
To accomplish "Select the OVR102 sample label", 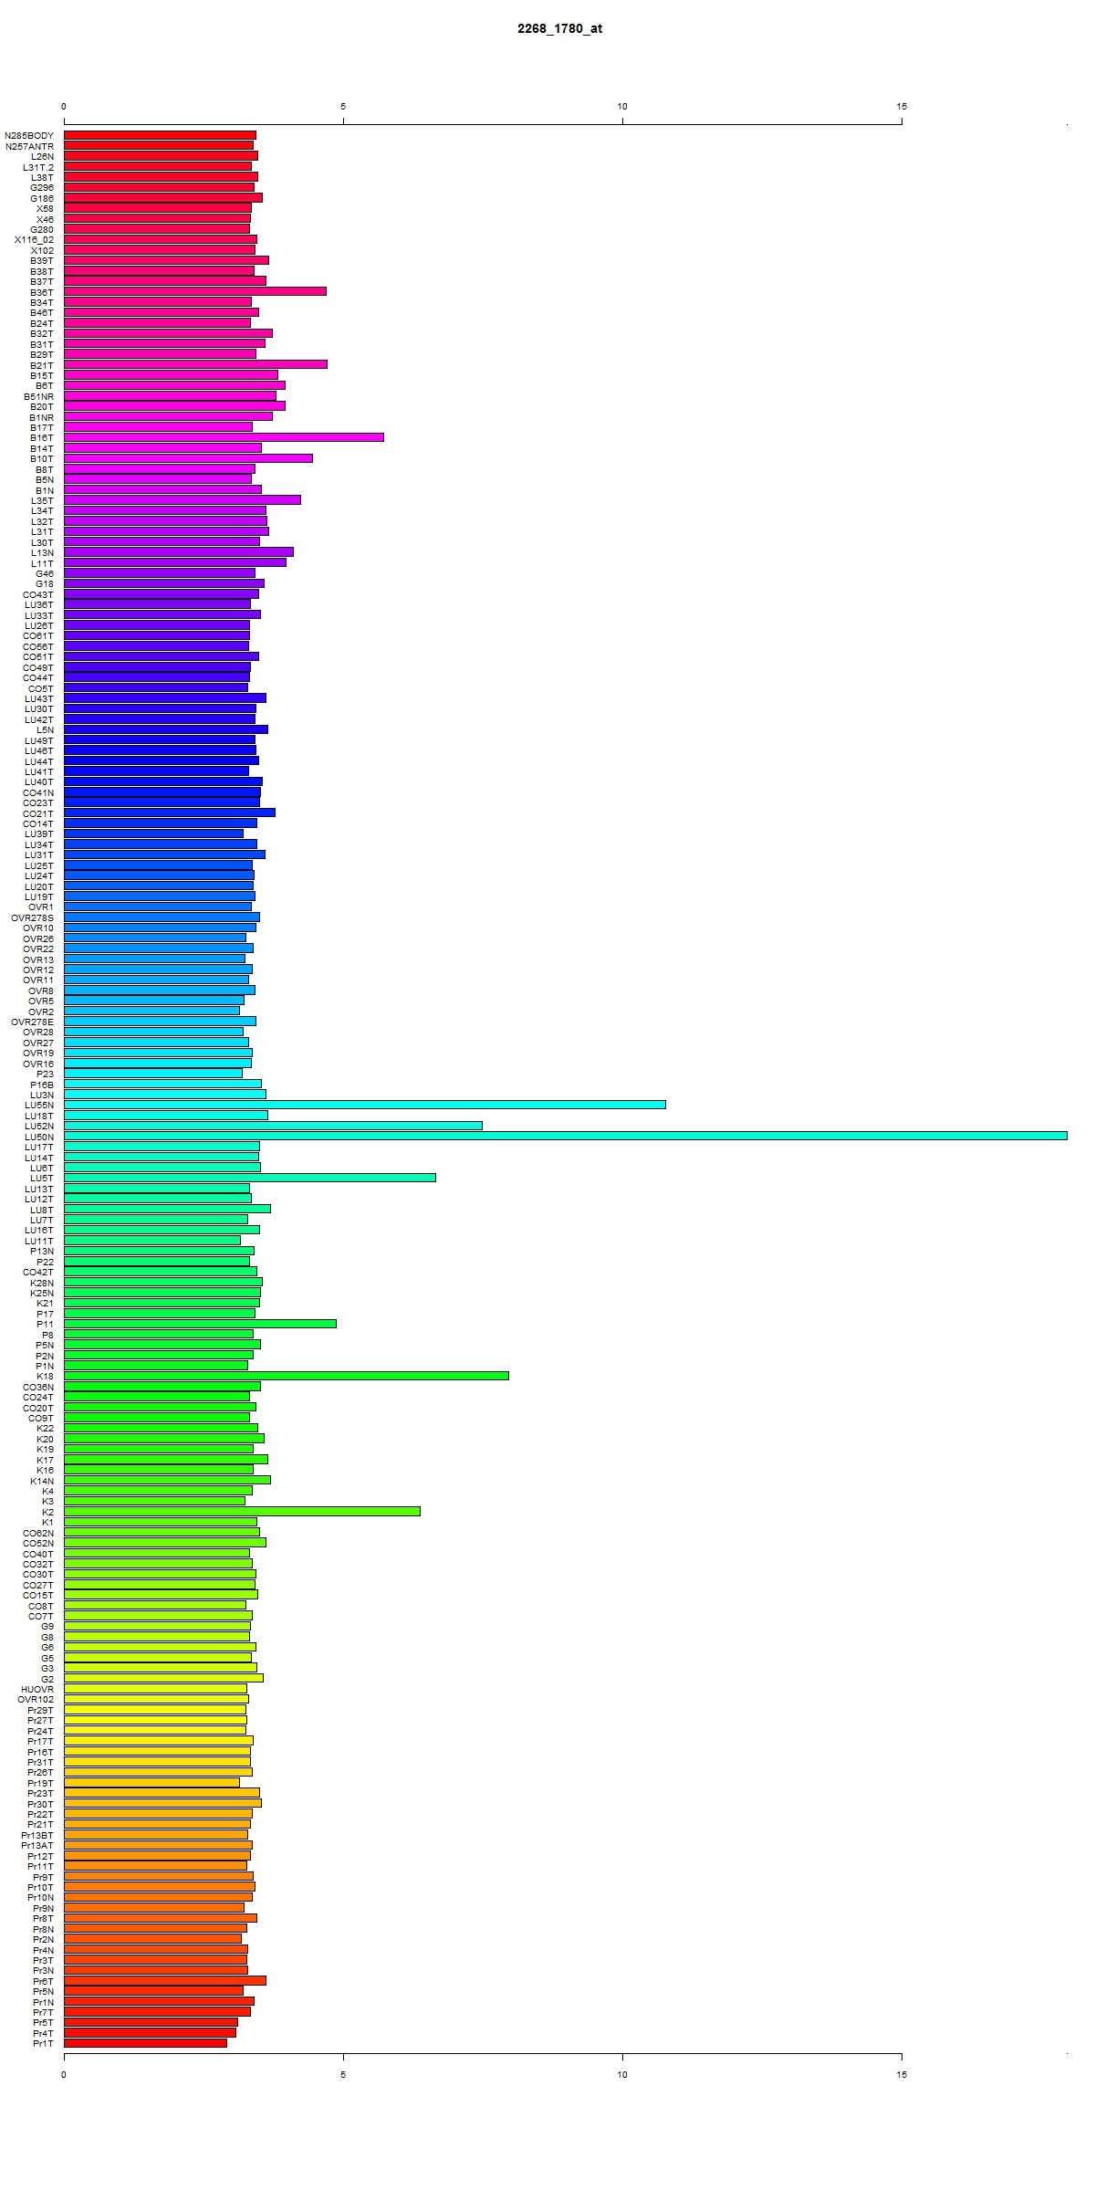I will point(36,1701).
